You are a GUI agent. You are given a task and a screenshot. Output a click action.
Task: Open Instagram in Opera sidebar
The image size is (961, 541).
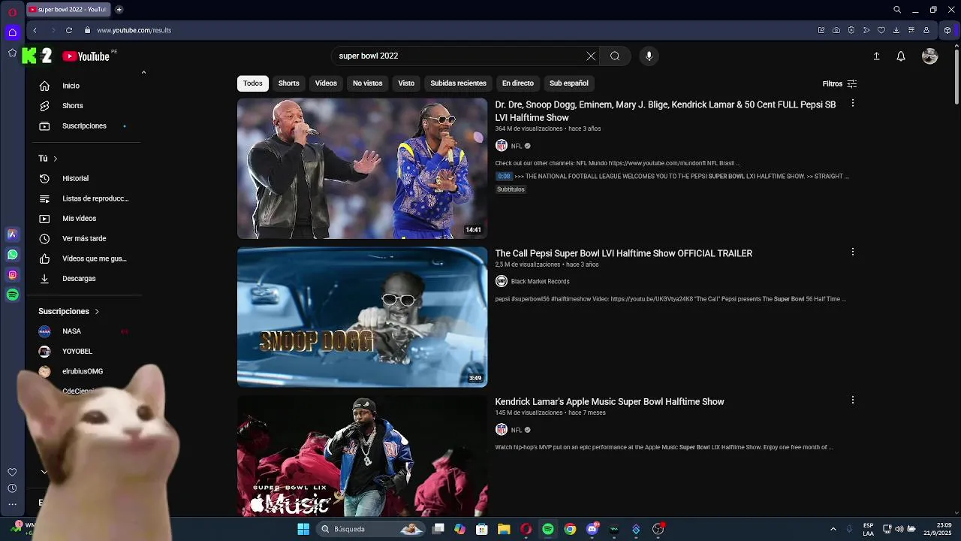click(12, 275)
